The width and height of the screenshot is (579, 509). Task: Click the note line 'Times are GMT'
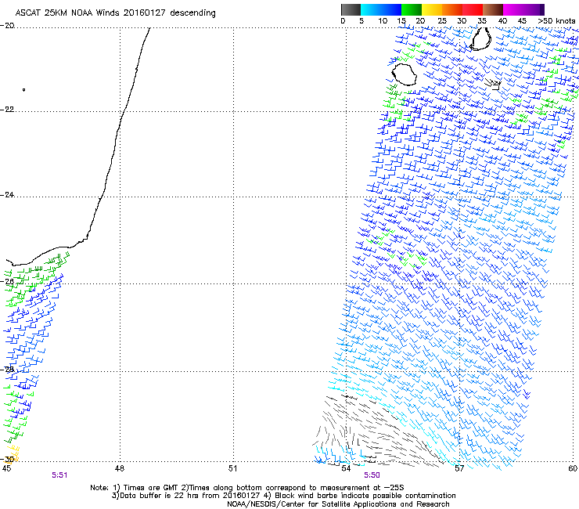146,488
